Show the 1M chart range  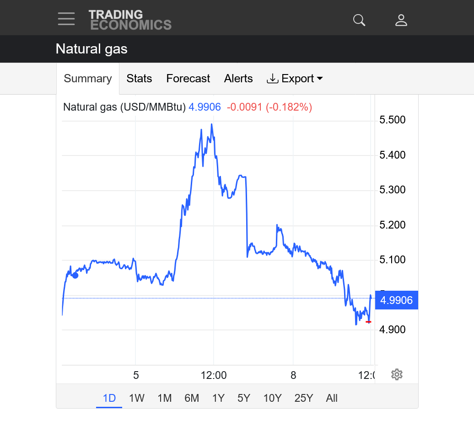pyautogui.click(x=164, y=398)
